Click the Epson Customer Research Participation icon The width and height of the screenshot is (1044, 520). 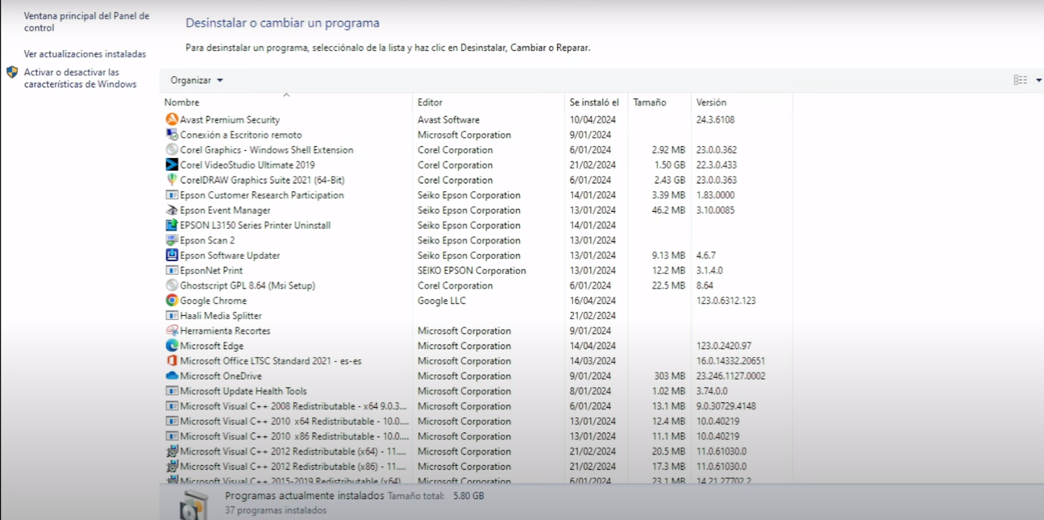click(x=172, y=195)
